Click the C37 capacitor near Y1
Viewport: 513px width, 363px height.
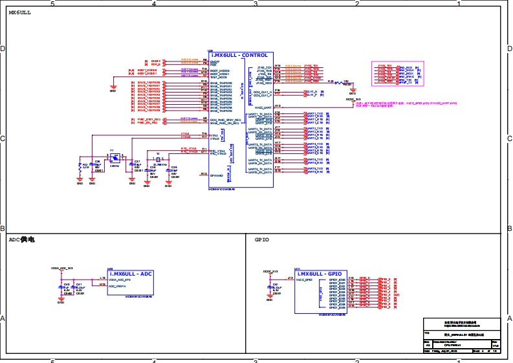132,165
